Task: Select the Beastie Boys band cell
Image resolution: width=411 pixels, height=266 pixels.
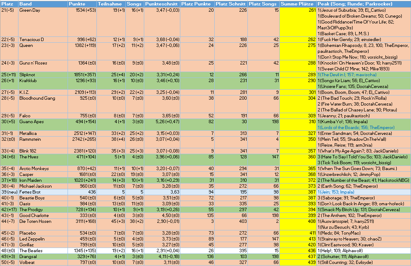Action: tap(43, 198)
